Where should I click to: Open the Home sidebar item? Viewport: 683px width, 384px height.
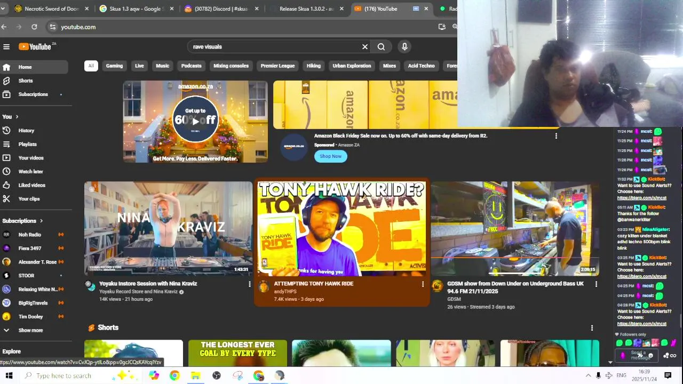tap(34, 67)
